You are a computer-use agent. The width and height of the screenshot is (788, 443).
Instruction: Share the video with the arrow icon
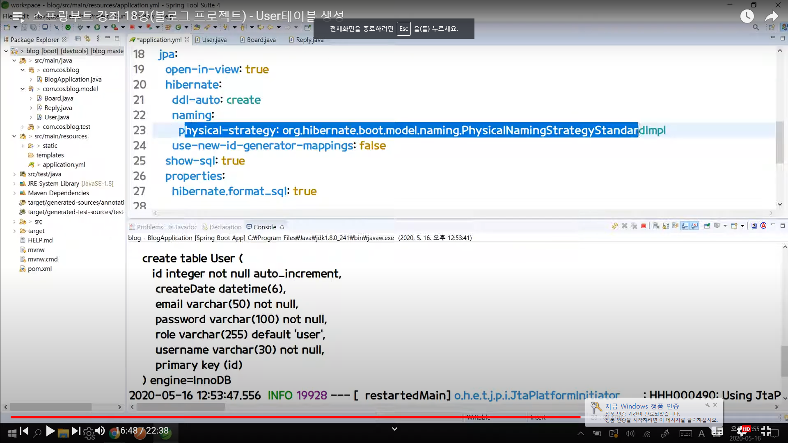pyautogui.click(x=772, y=16)
